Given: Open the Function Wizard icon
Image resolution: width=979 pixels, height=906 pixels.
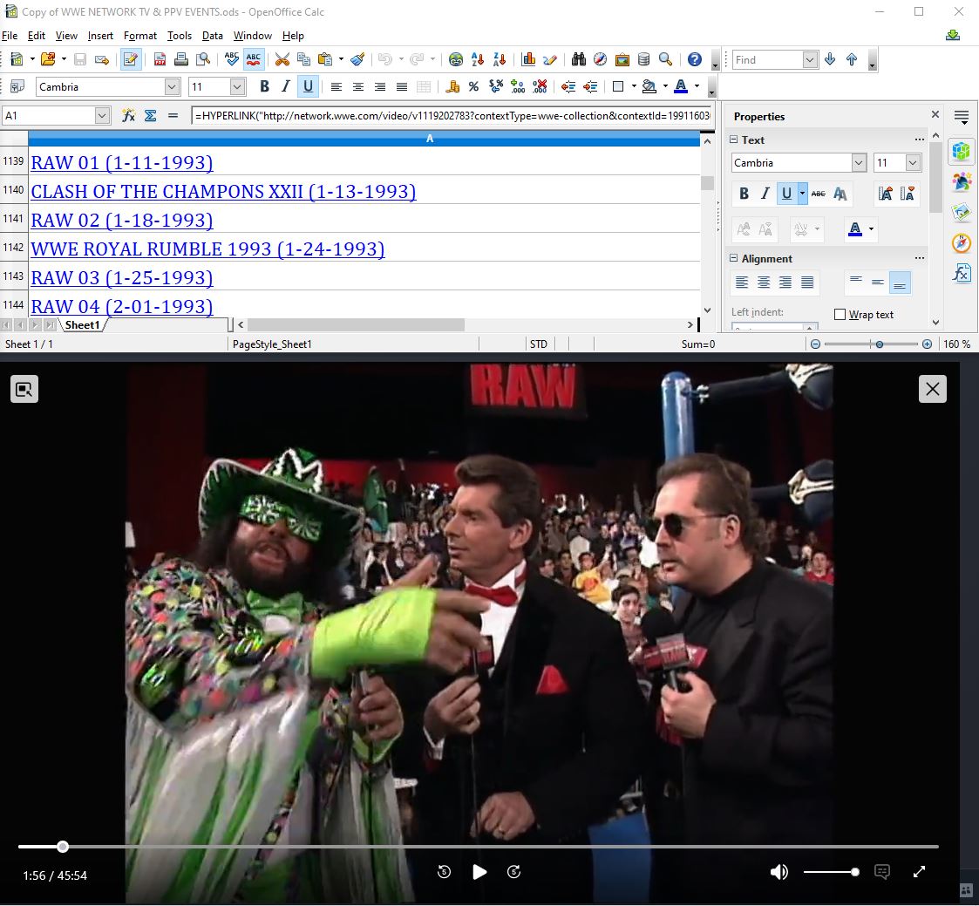Looking at the screenshot, I should click(128, 115).
